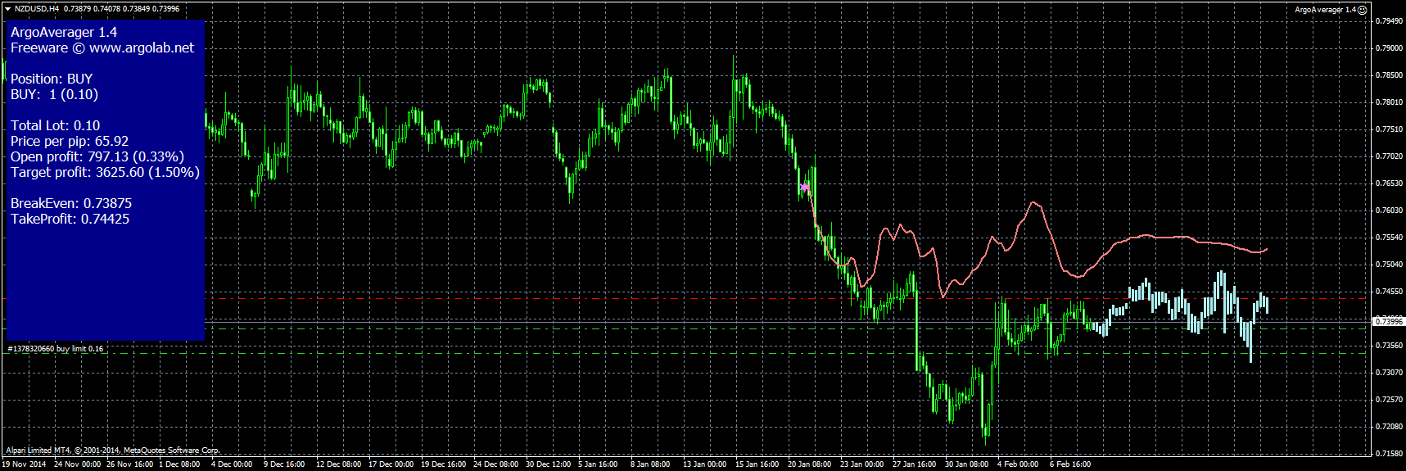Click price axis label 0.76030
Screen dimensions: 1406x471
(x=1388, y=211)
